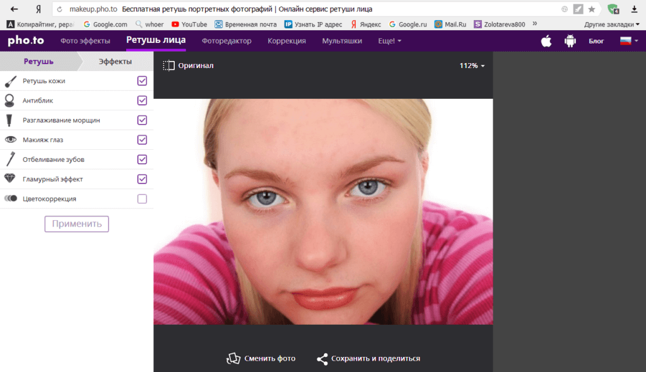Switch to the Эффекты tab
The width and height of the screenshot is (646, 372).
(115, 61)
